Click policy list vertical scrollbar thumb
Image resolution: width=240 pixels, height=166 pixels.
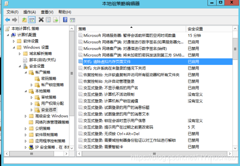click(235, 49)
